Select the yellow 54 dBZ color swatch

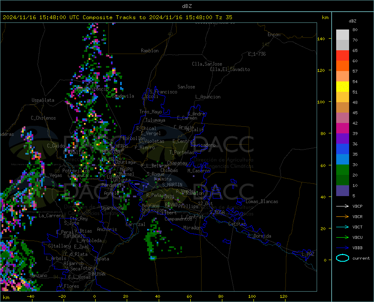[342, 87]
